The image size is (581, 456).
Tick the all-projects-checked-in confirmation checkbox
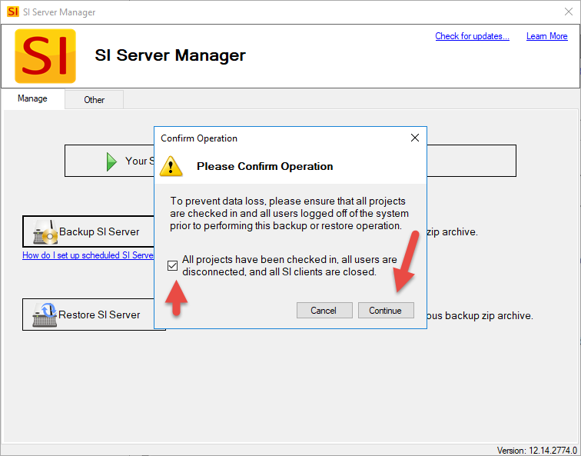click(x=172, y=265)
